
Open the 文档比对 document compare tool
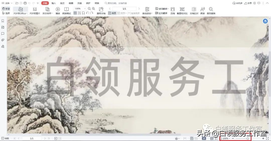click(x=194, y=11)
